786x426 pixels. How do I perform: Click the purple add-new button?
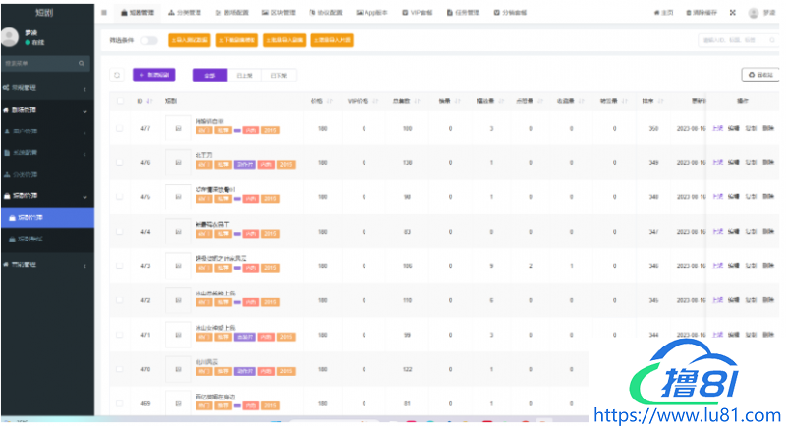154,75
